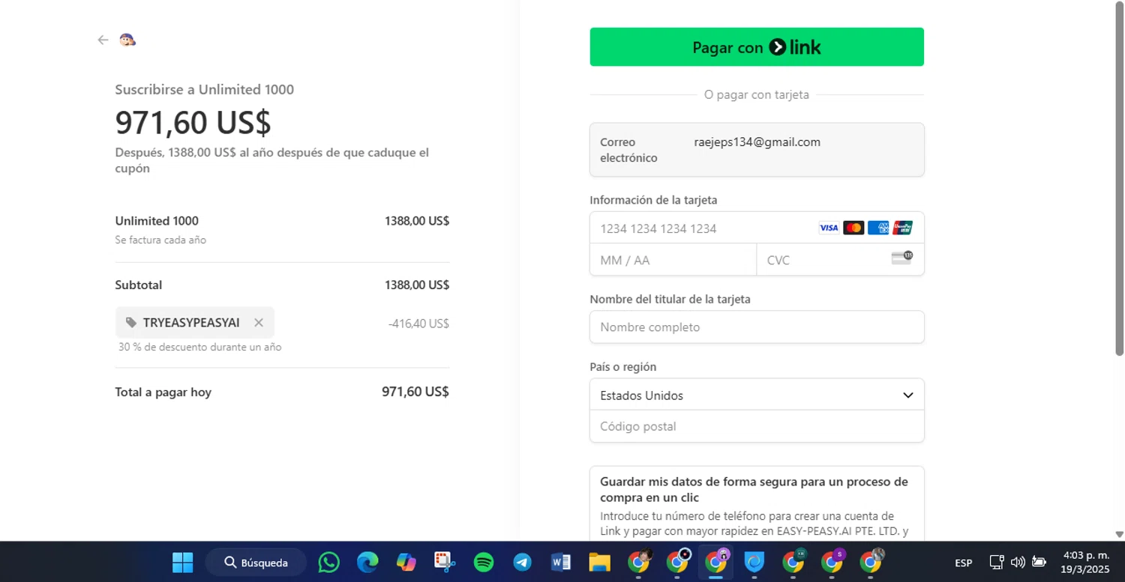Click the Visa card logo

829,228
